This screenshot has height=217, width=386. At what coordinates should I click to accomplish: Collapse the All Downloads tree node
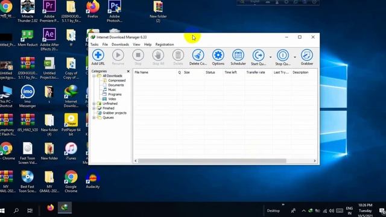pyautogui.click(x=94, y=76)
